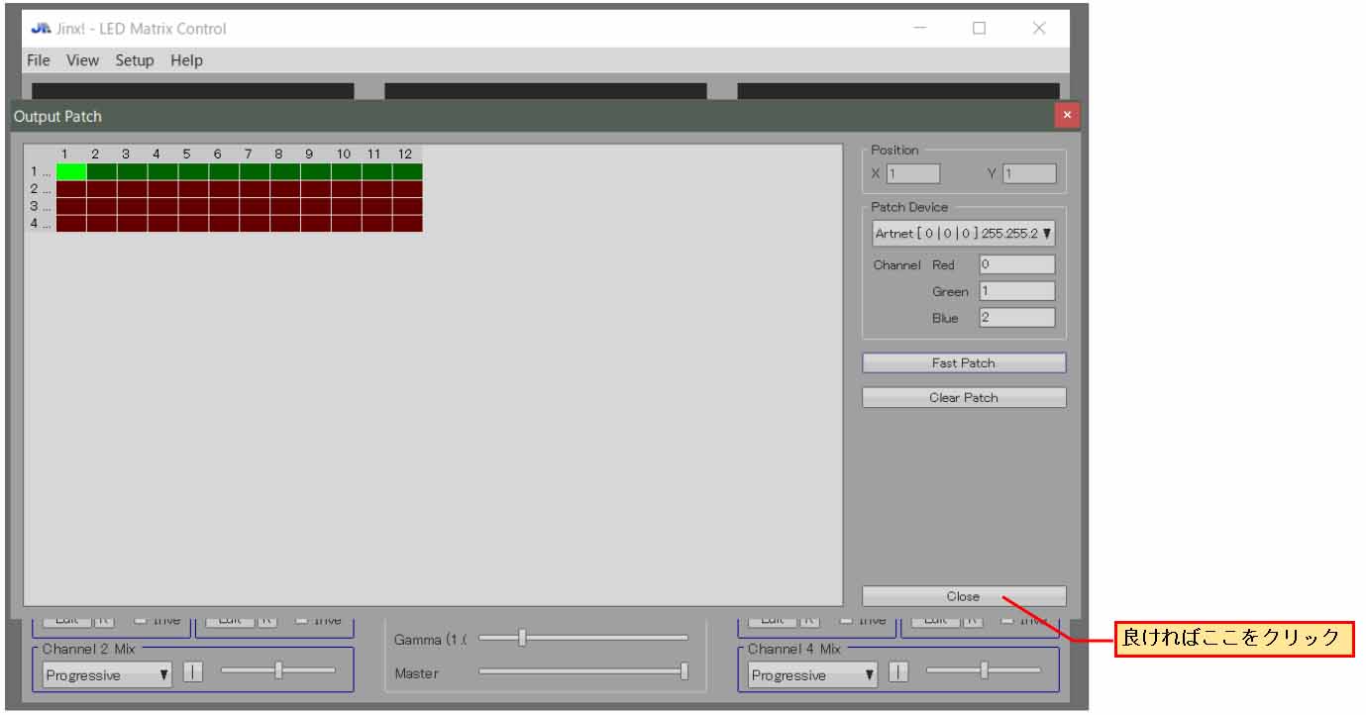This screenshot has height=715, width=1366.
Task: Click the Gamma slider handle
Action: (522, 638)
